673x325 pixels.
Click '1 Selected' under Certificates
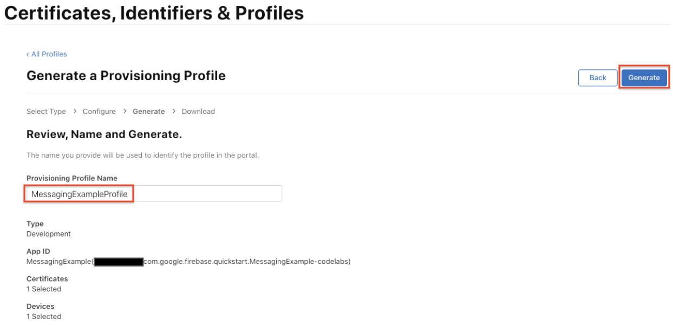[44, 289]
